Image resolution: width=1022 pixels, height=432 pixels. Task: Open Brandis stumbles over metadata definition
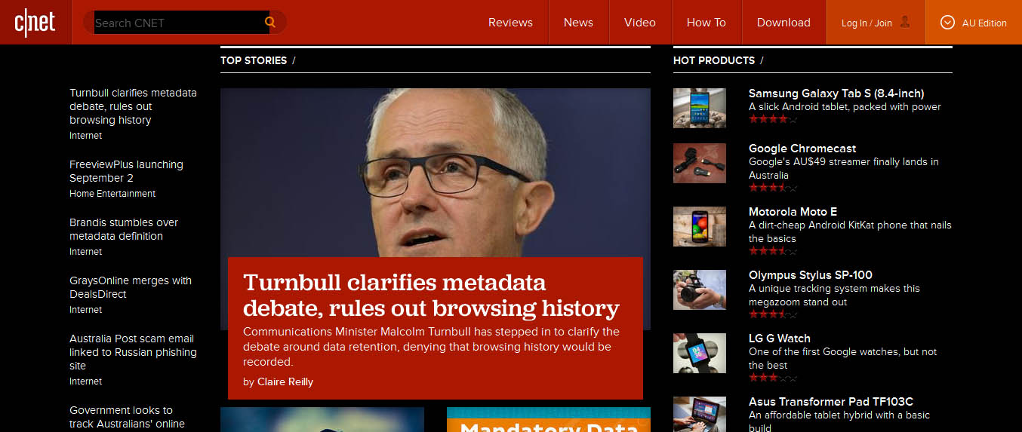[x=124, y=229]
